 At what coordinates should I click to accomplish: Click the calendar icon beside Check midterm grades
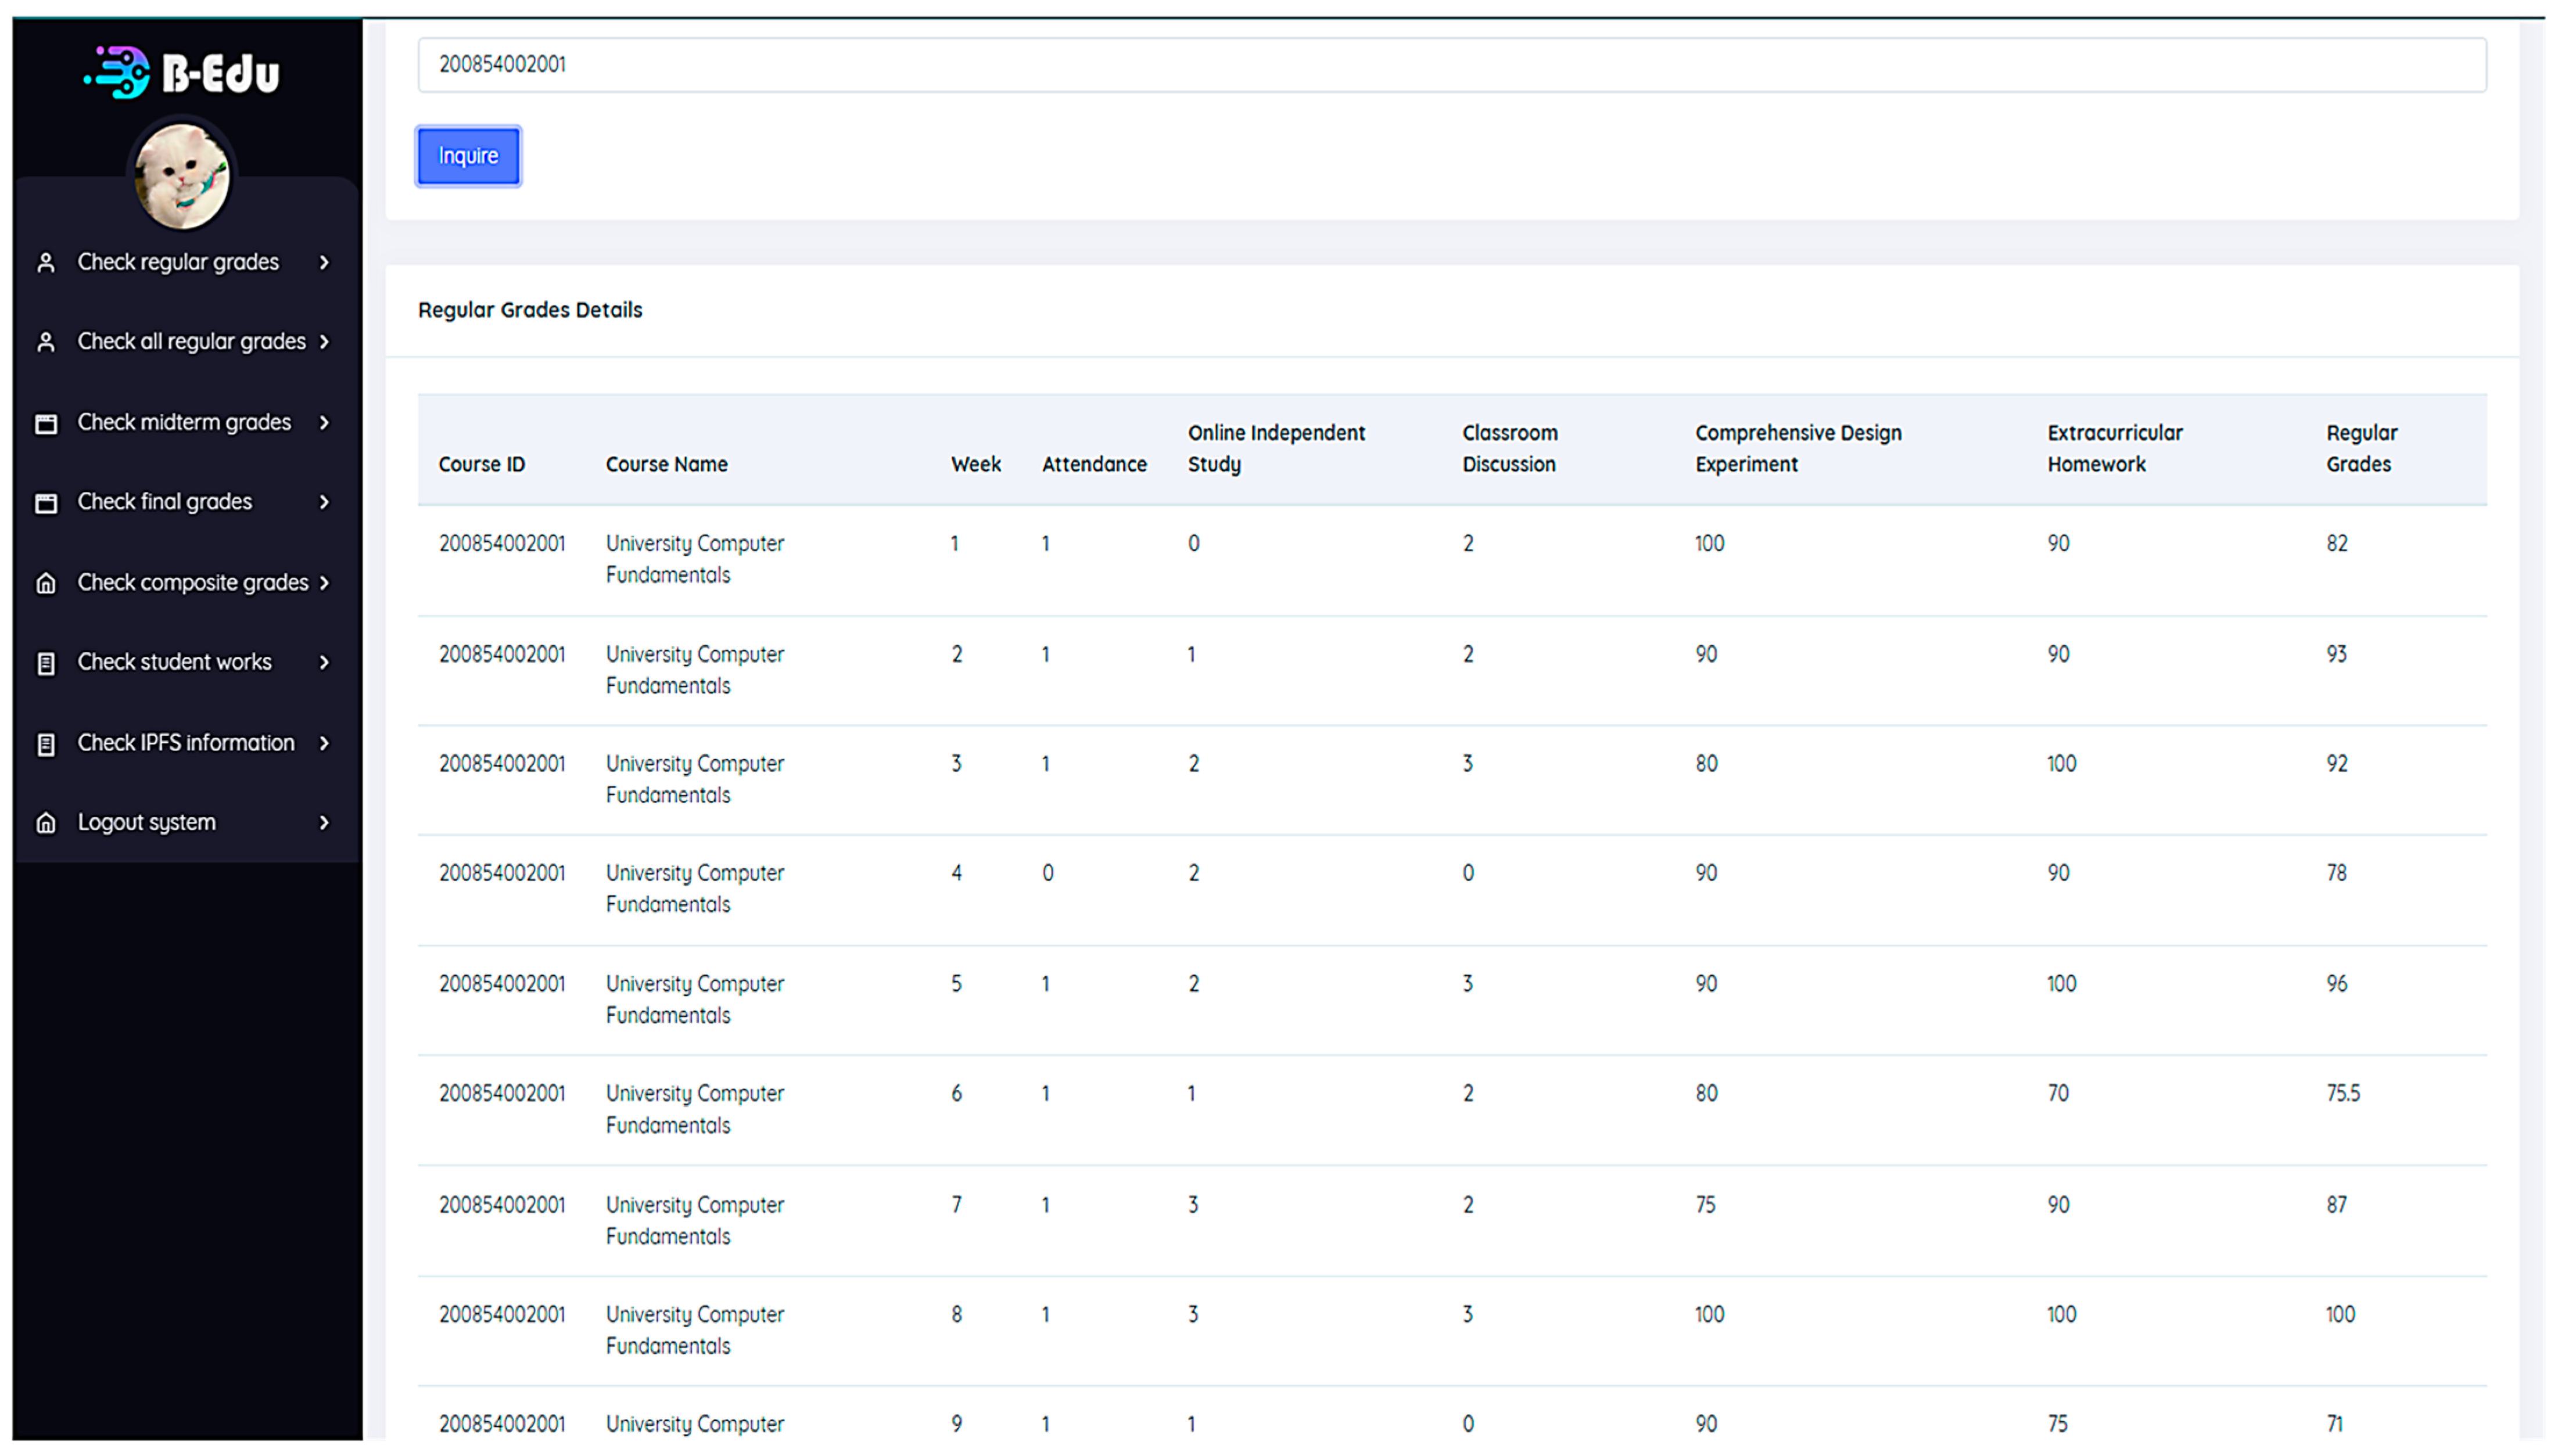[x=46, y=423]
